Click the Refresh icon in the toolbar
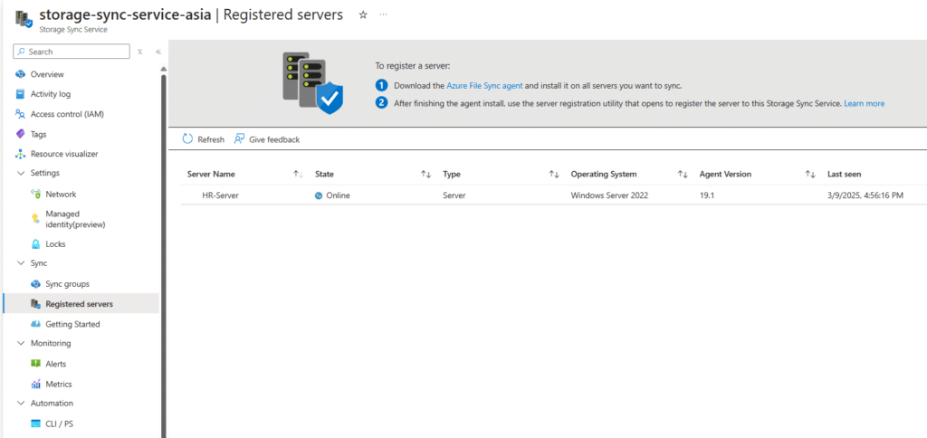The image size is (927, 438). coord(188,139)
